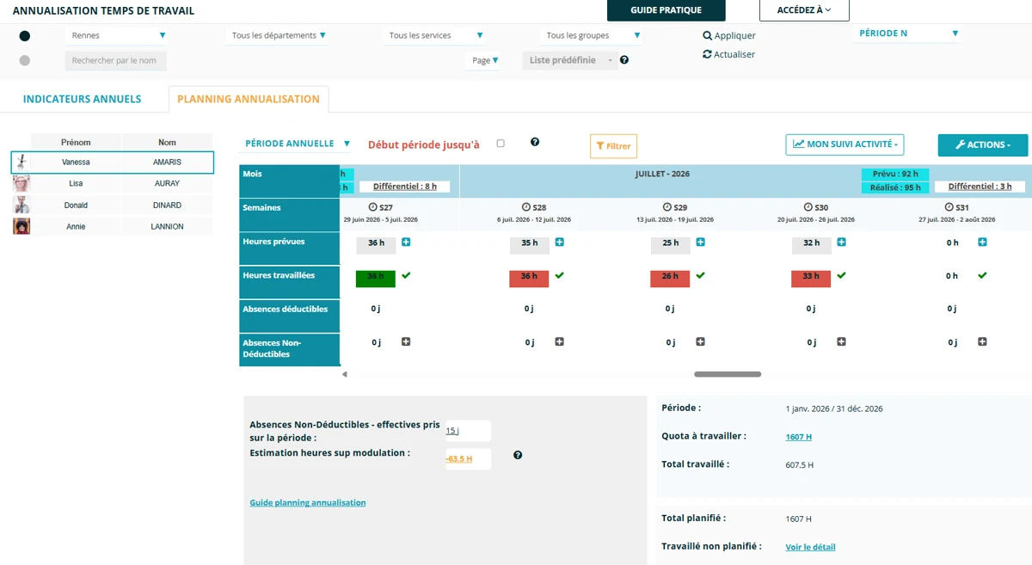Click the horizontal scrollbar thumb below planning

pos(728,374)
